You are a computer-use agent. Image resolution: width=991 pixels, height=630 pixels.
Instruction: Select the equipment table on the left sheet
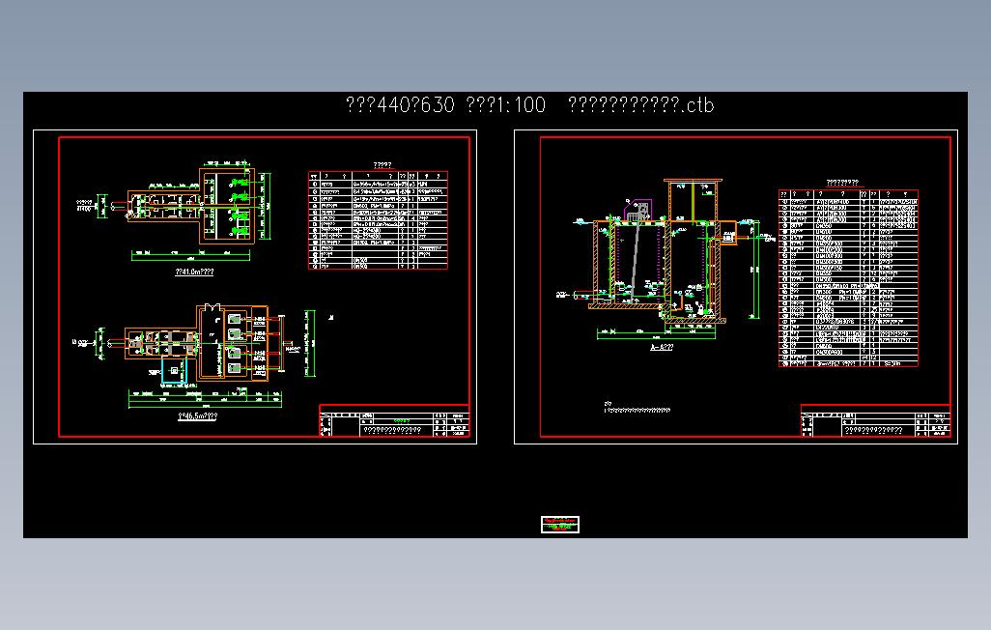(x=378, y=220)
